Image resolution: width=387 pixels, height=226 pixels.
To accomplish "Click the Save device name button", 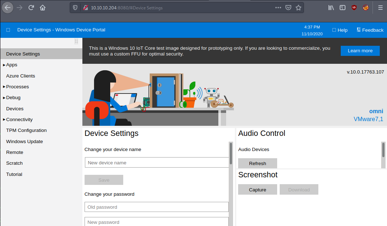I will (x=104, y=180).
